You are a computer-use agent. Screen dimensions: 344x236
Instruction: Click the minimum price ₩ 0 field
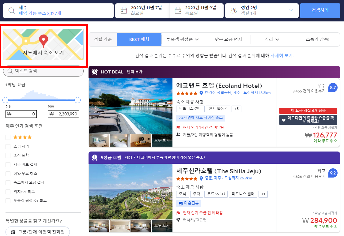[21, 114]
